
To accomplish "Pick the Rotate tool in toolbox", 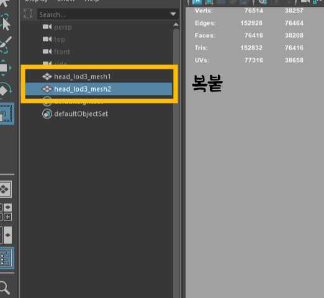I will click(6, 90).
